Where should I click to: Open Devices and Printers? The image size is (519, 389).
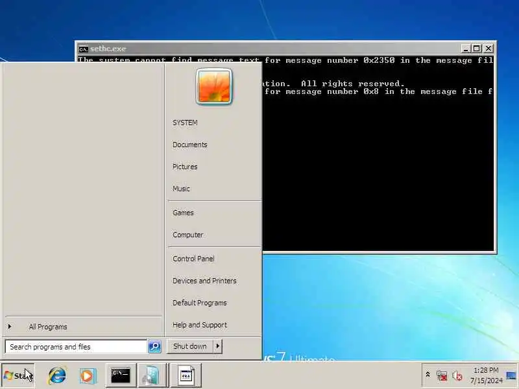point(204,281)
